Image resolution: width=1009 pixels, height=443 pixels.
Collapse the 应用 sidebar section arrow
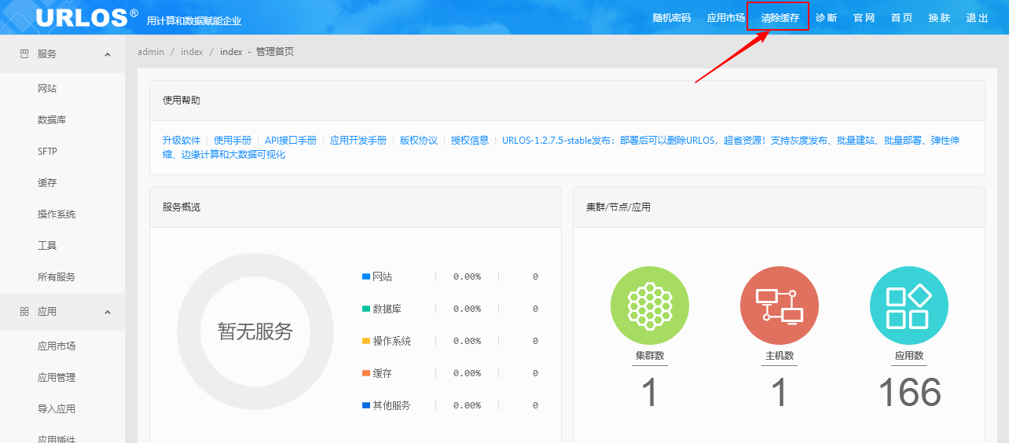tap(108, 312)
